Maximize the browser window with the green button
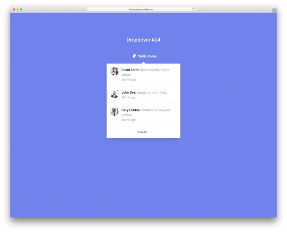Image resolution: width=287 pixels, height=232 pixels. pyautogui.click(x=21, y=9)
